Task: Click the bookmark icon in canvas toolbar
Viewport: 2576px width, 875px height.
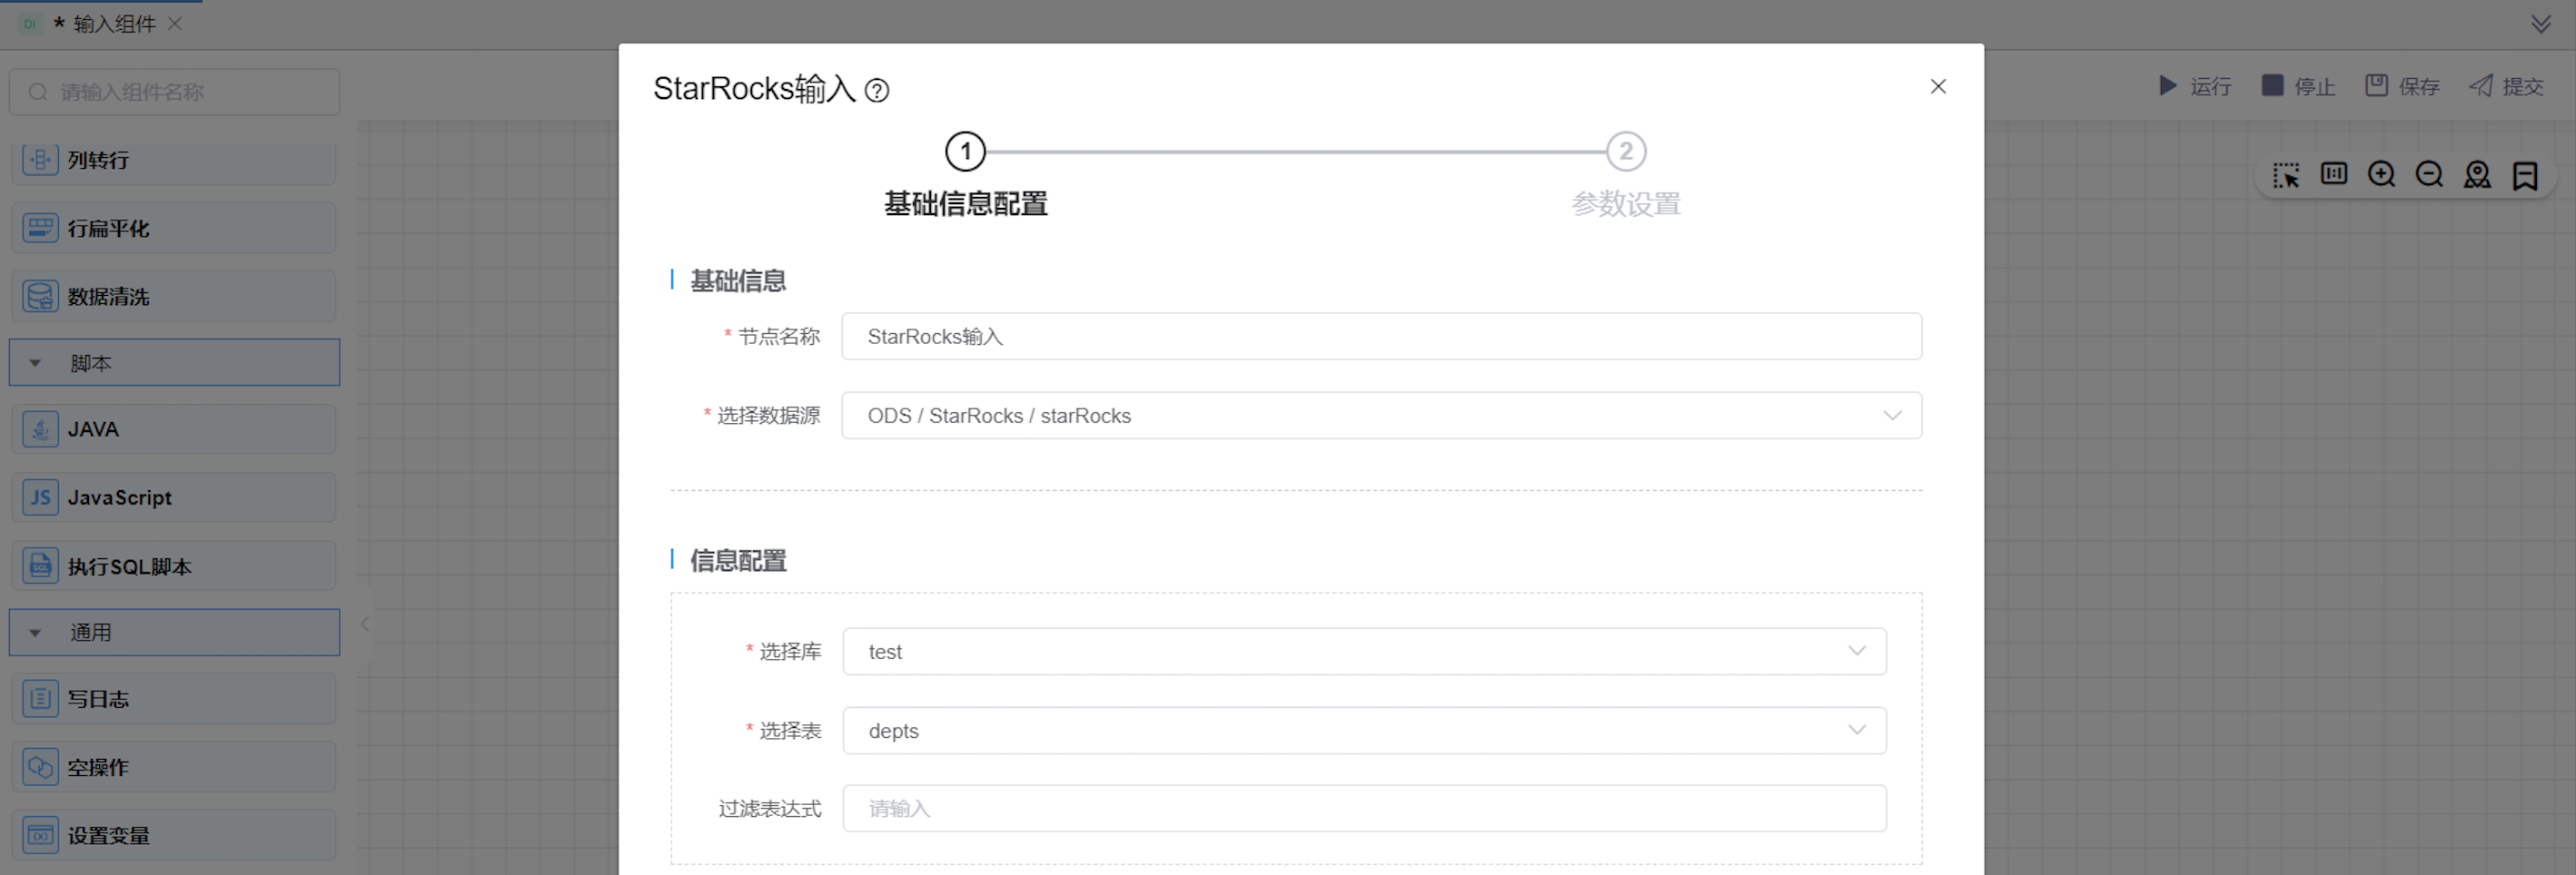Action: pyautogui.click(x=2525, y=175)
